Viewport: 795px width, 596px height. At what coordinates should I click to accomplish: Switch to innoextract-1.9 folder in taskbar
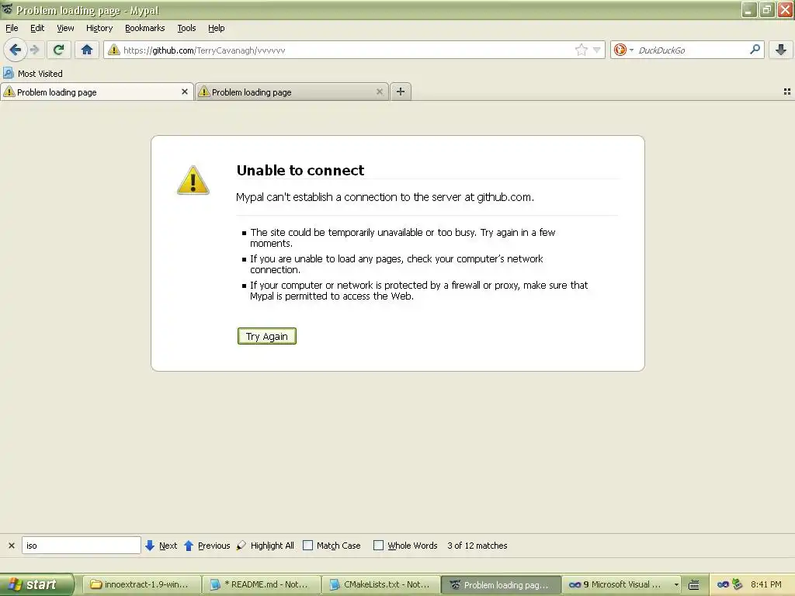(141, 585)
